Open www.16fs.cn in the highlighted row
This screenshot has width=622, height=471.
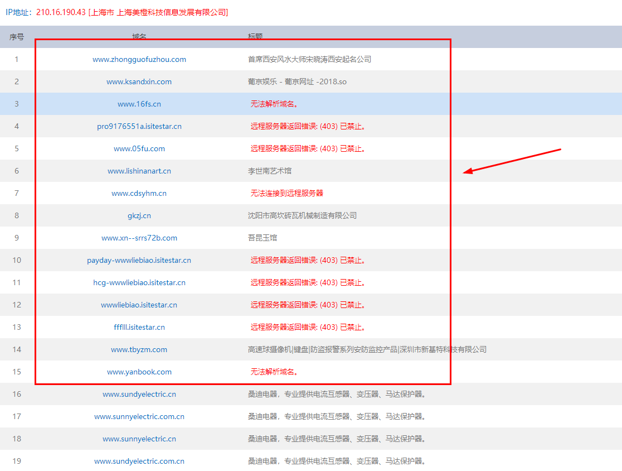(139, 104)
